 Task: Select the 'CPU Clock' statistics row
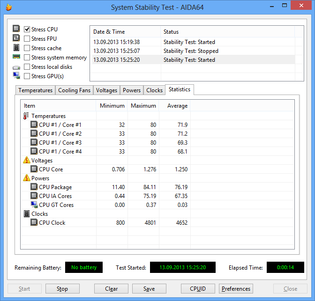[x=157, y=222]
